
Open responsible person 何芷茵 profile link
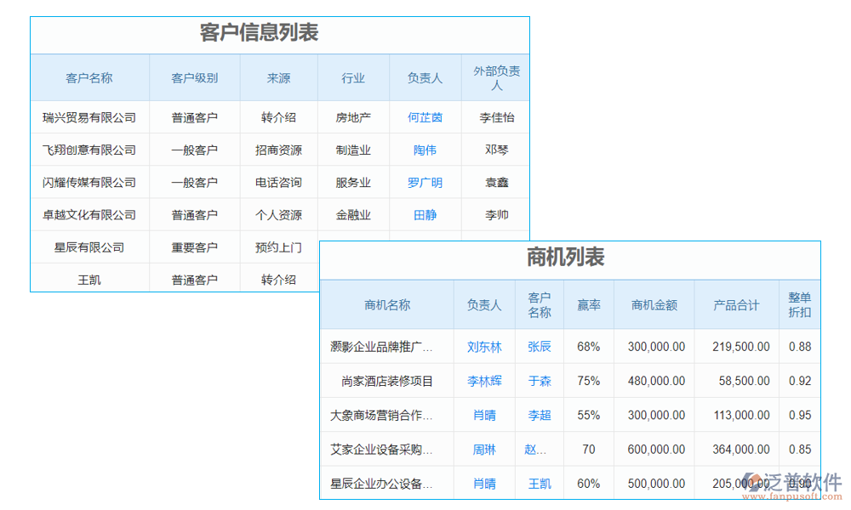click(x=425, y=117)
